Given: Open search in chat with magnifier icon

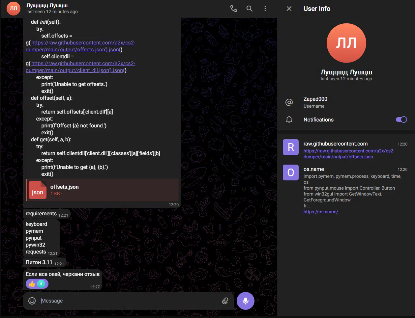Looking at the screenshot, I should 250,9.
